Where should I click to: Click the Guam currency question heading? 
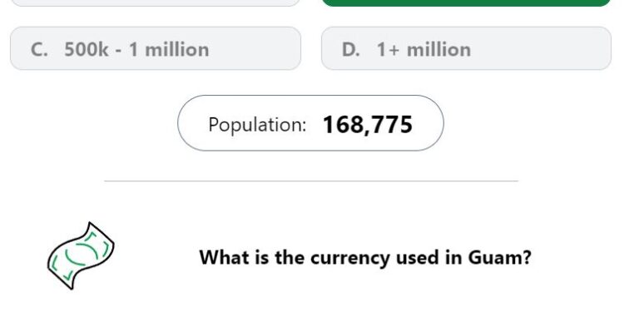tap(365, 257)
